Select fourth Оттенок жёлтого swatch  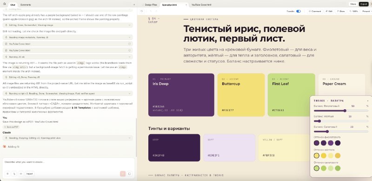point(338,156)
